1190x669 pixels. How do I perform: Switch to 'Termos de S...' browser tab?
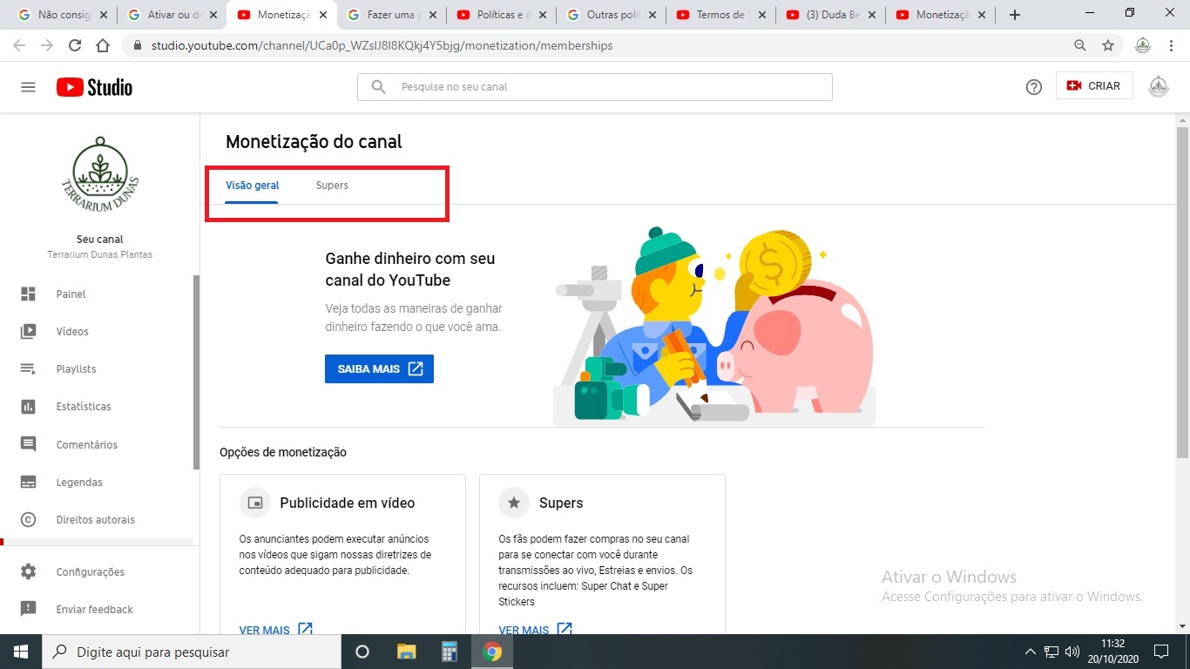pos(720,15)
